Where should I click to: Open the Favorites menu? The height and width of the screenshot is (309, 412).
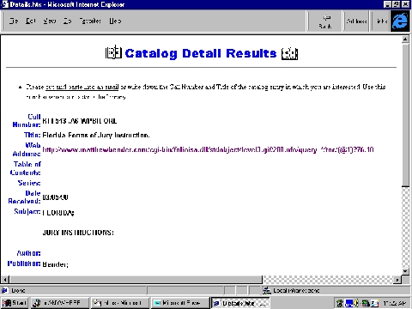[90, 21]
